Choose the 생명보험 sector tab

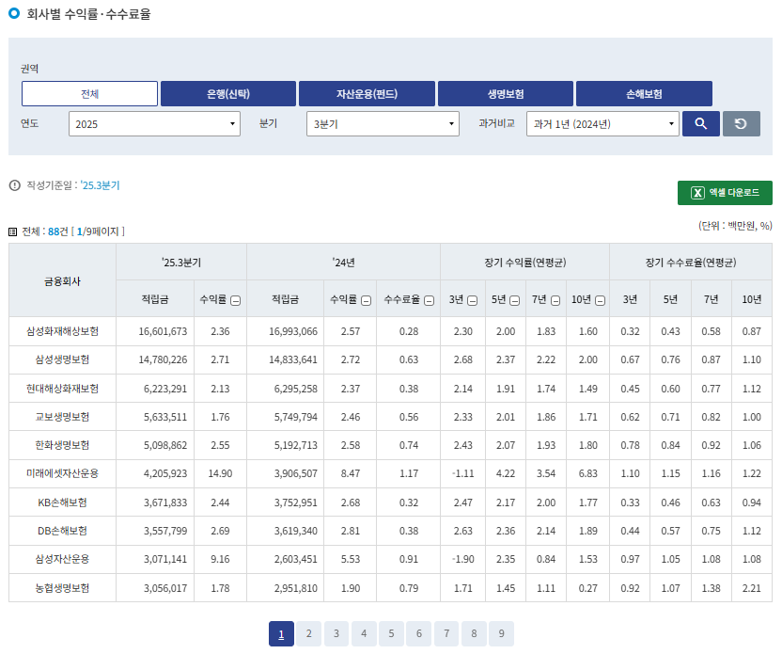(x=505, y=94)
